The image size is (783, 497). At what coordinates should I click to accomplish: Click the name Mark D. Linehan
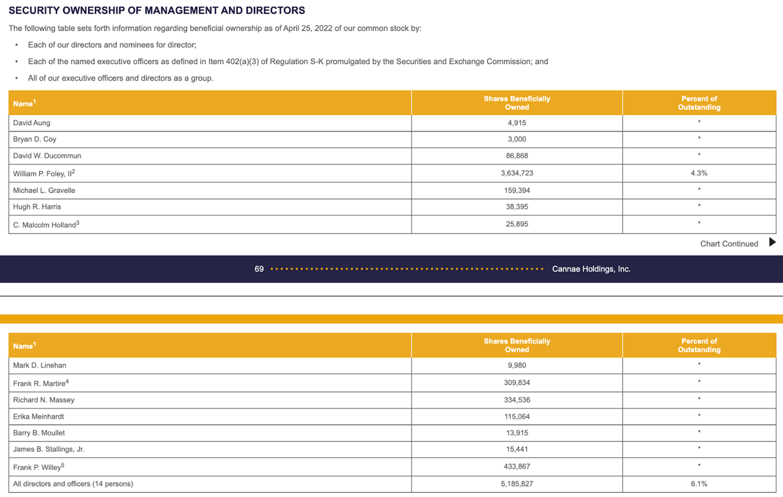40,366
